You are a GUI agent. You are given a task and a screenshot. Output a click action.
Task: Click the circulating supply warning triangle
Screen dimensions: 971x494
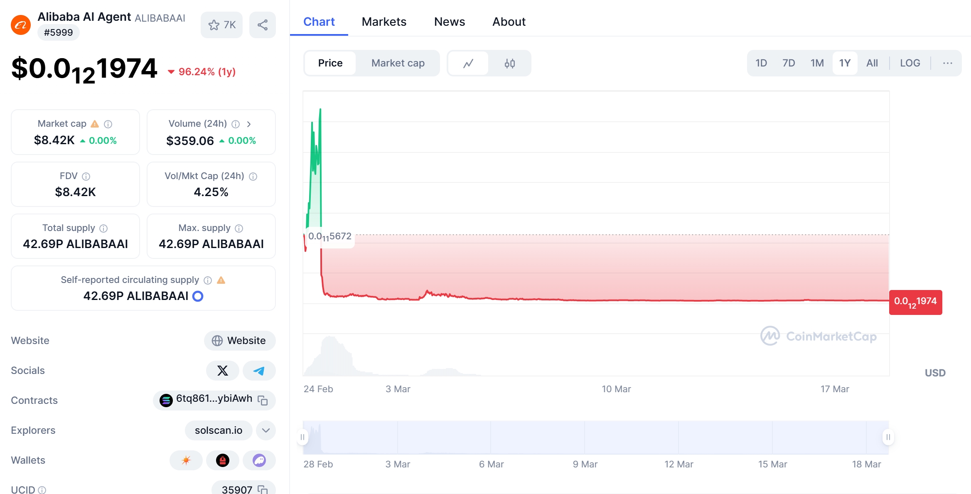(x=221, y=280)
